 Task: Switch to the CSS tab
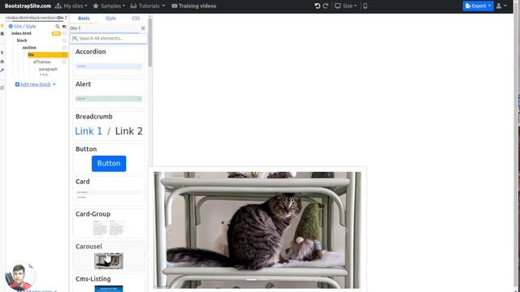[x=136, y=18]
